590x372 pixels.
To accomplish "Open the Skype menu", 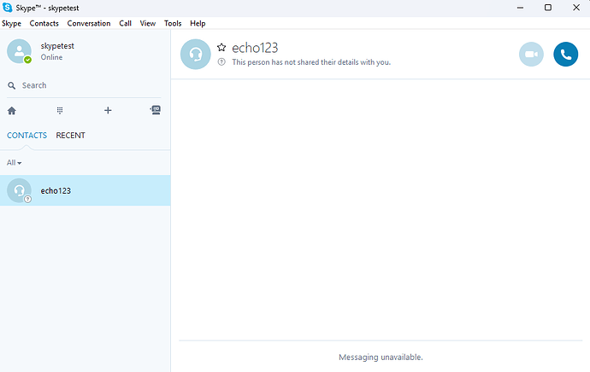I will click(x=11, y=23).
